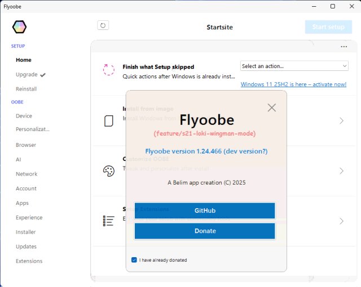Open the Updates page
Image resolution: width=361 pixels, height=287 pixels.
point(26,246)
